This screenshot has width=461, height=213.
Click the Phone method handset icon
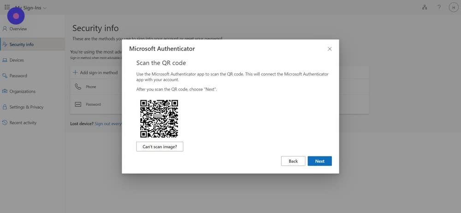[78, 87]
